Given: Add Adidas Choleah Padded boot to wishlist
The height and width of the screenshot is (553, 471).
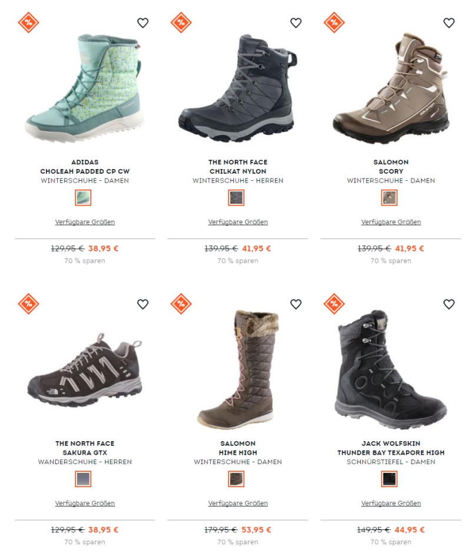Looking at the screenshot, I should pyautogui.click(x=143, y=23).
